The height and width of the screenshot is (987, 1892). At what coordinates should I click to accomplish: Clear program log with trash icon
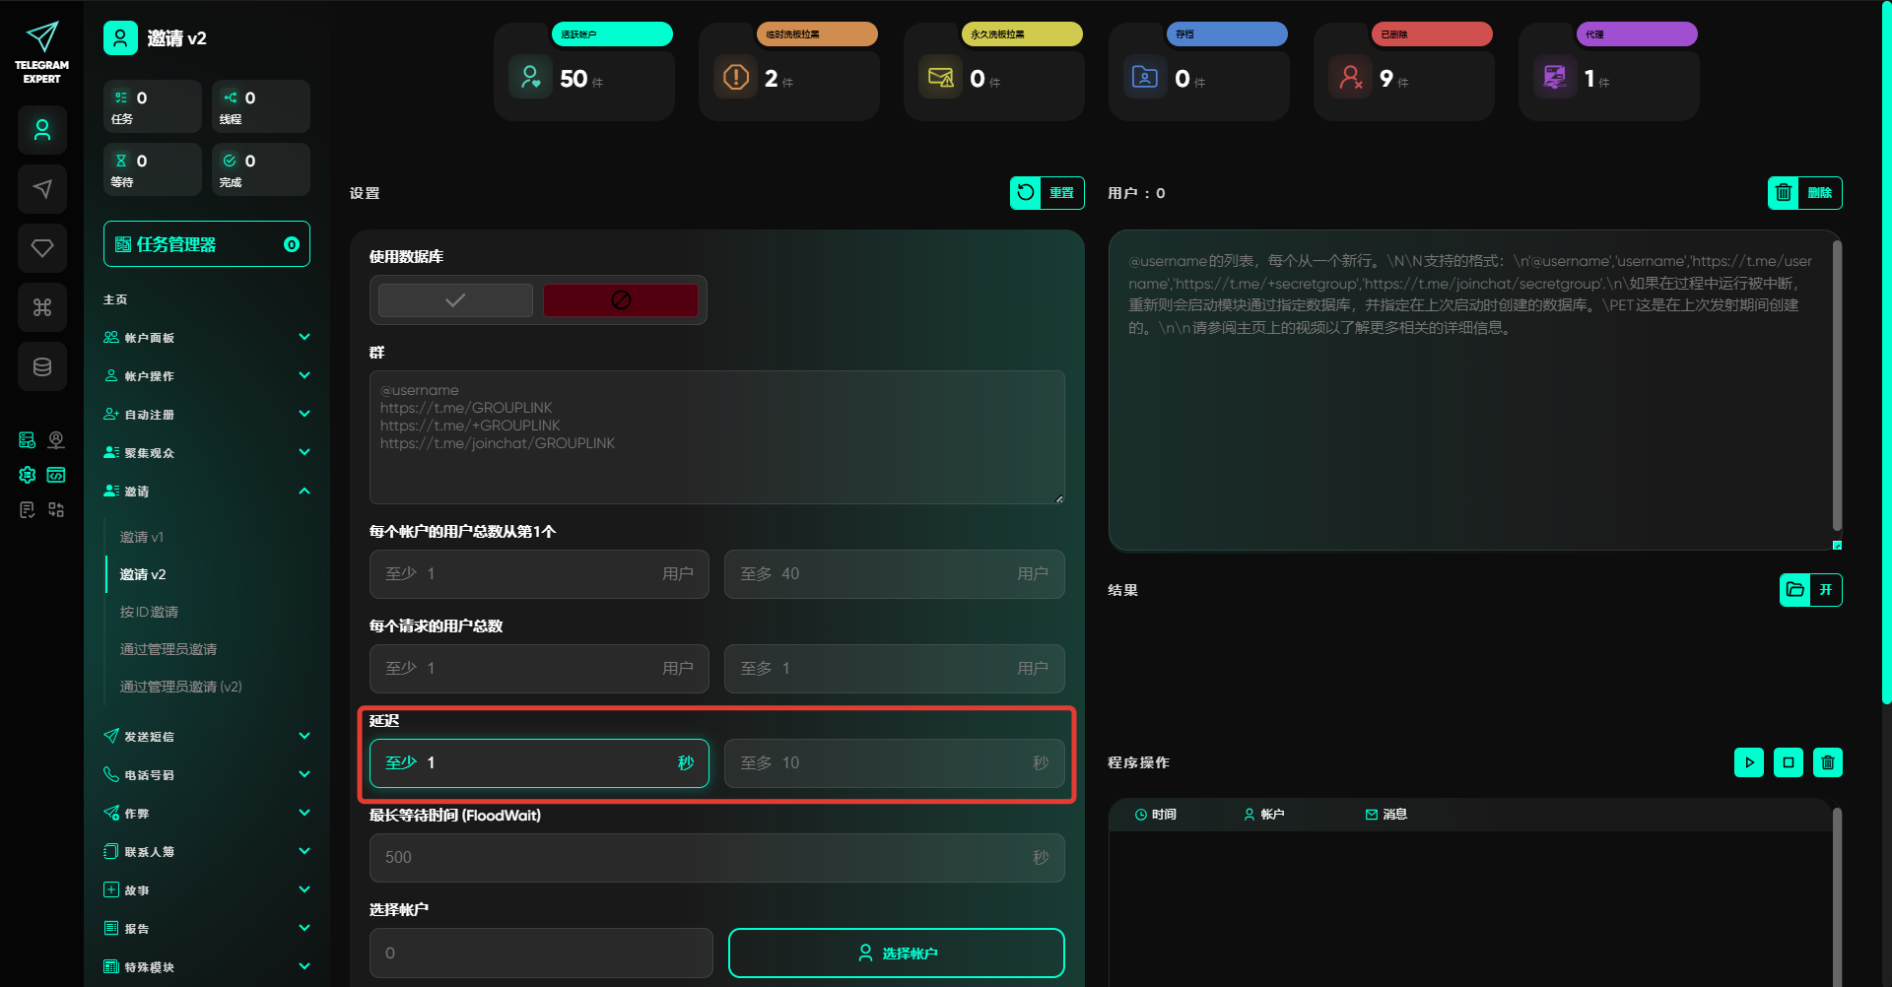click(x=1827, y=762)
